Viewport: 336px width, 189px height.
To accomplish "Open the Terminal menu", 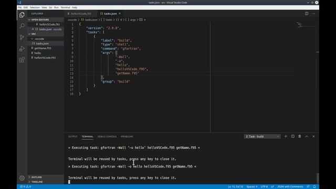I will pyautogui.click(x=65, y=7).
